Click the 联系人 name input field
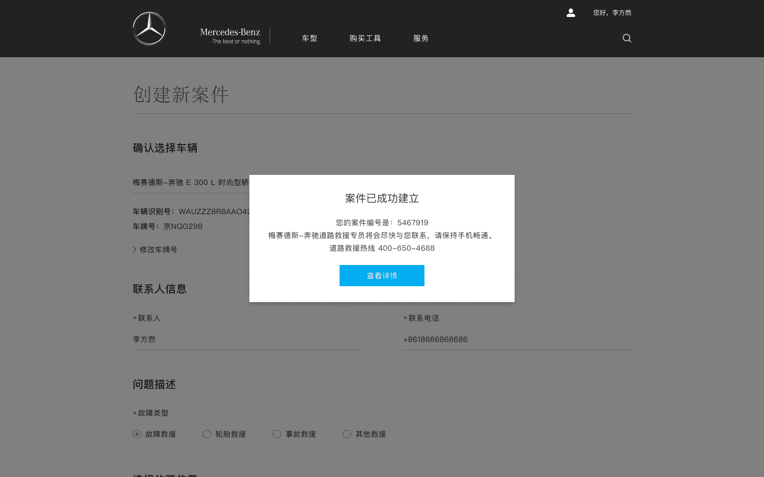This screenshot has width=764, height=477. pyautogui.click(x=247, y=339)
